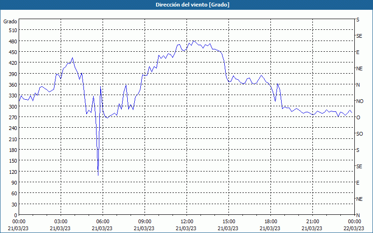This screenshot has width=373, height=233.
Task: Select the 03:00 time axis label
Action: tap(61, 222)
